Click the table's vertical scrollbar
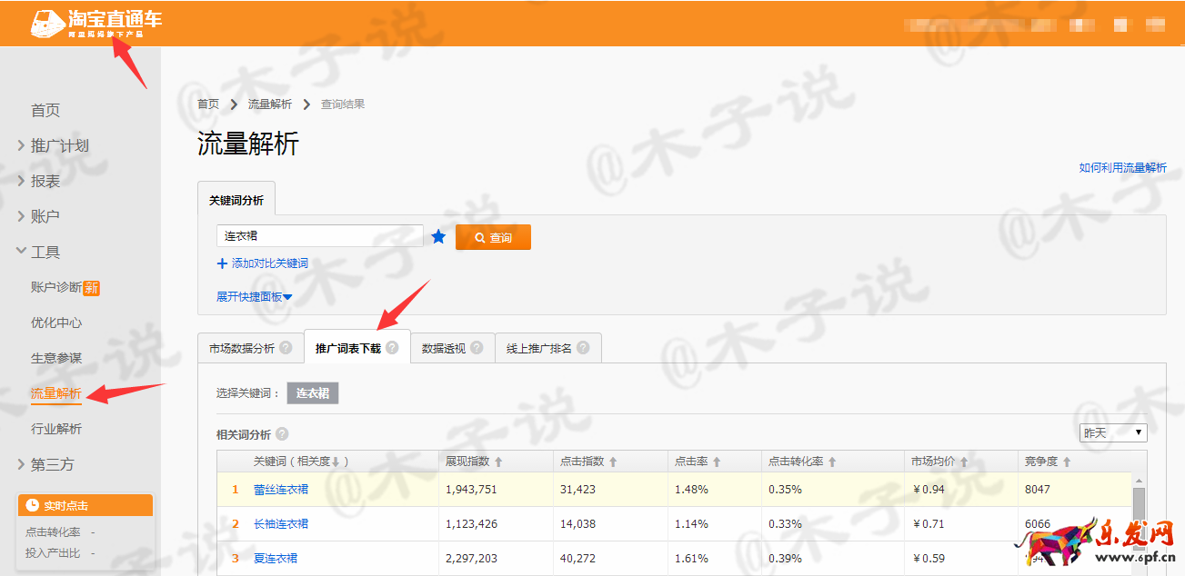 point(1139,505)
